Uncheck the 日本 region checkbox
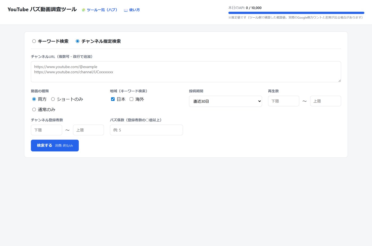This screenshot has height=246, width=372. point(113,99)
